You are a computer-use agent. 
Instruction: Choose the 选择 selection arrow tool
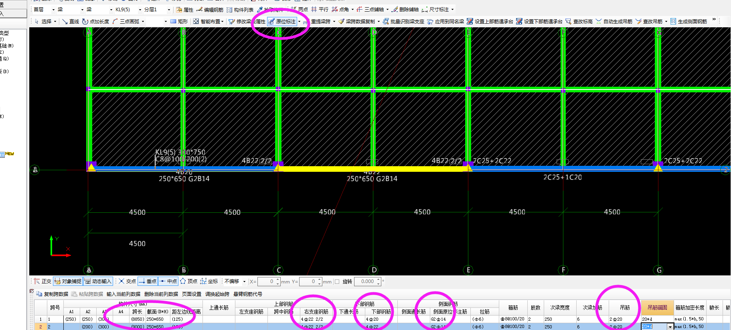43,21
